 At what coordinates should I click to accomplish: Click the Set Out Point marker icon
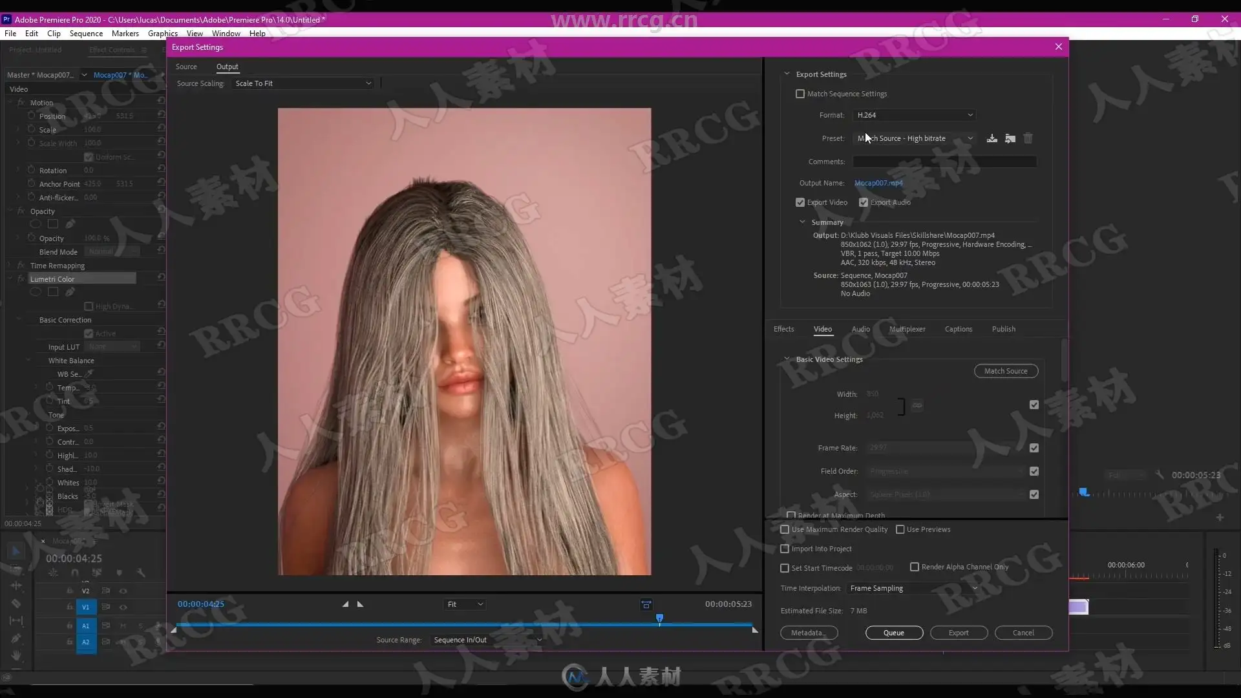[x=361, y=604]
